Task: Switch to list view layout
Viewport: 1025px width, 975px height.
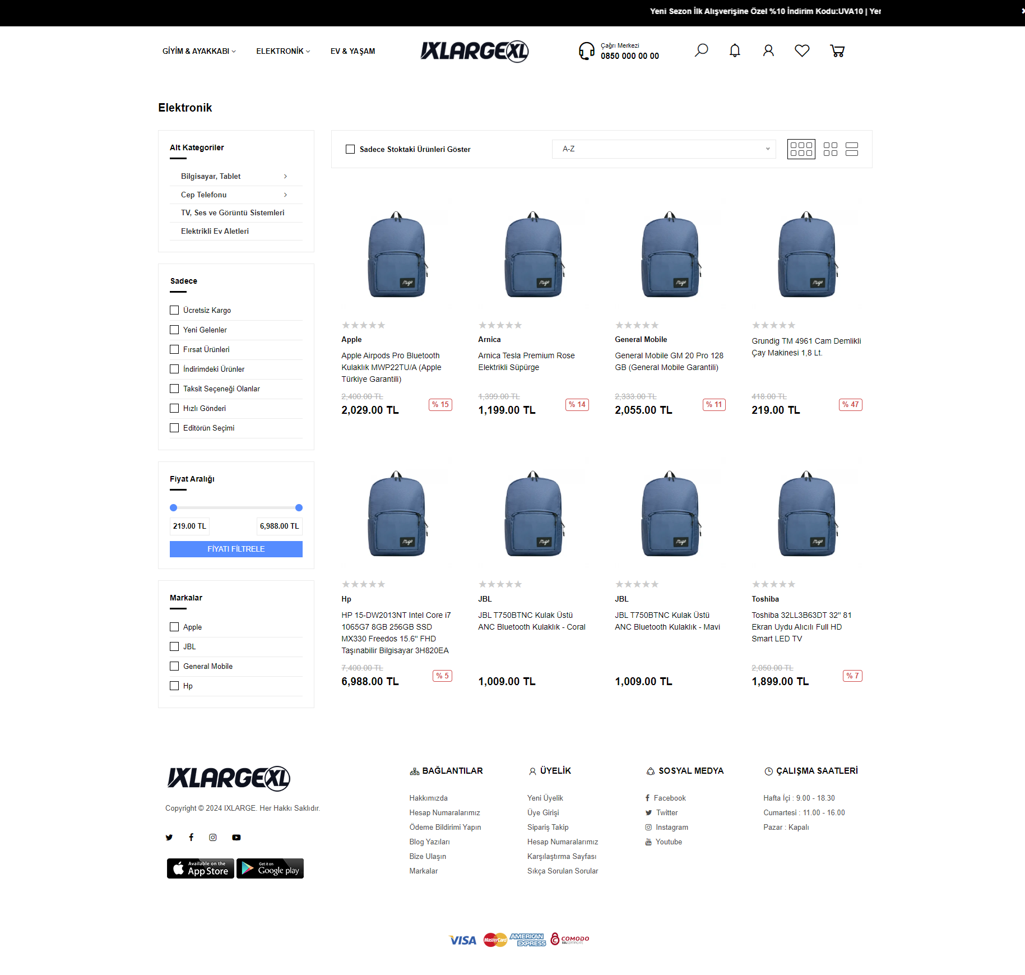Action: pyautogui.click(x=852, y=149)
